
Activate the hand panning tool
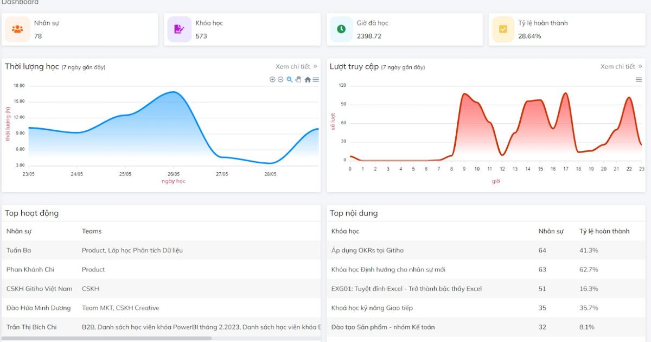(298, 79)
